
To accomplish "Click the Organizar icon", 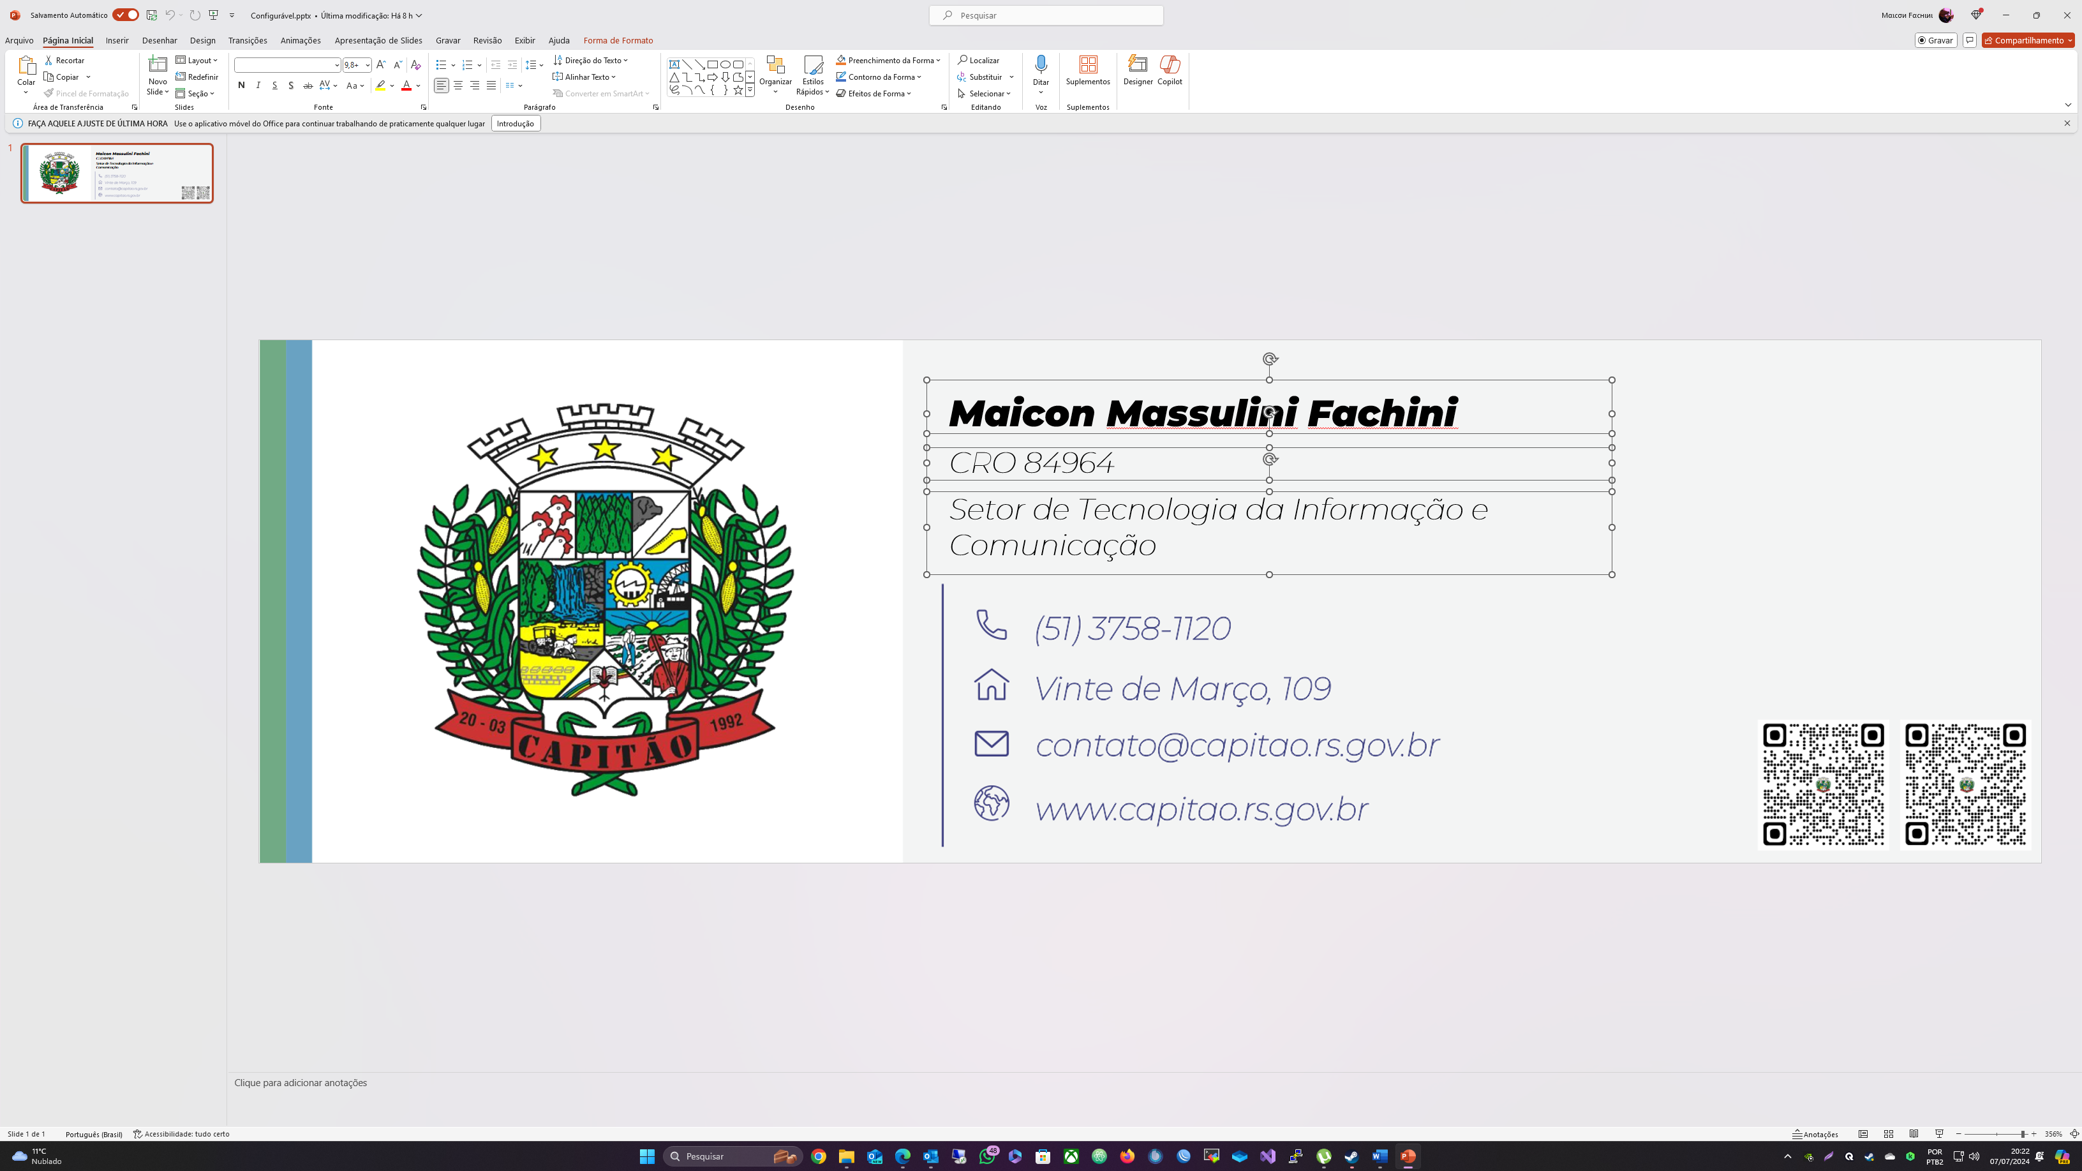I will (775, 64).
